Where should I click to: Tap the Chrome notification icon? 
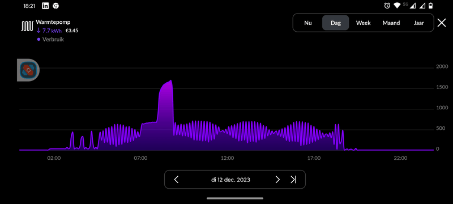56,6
